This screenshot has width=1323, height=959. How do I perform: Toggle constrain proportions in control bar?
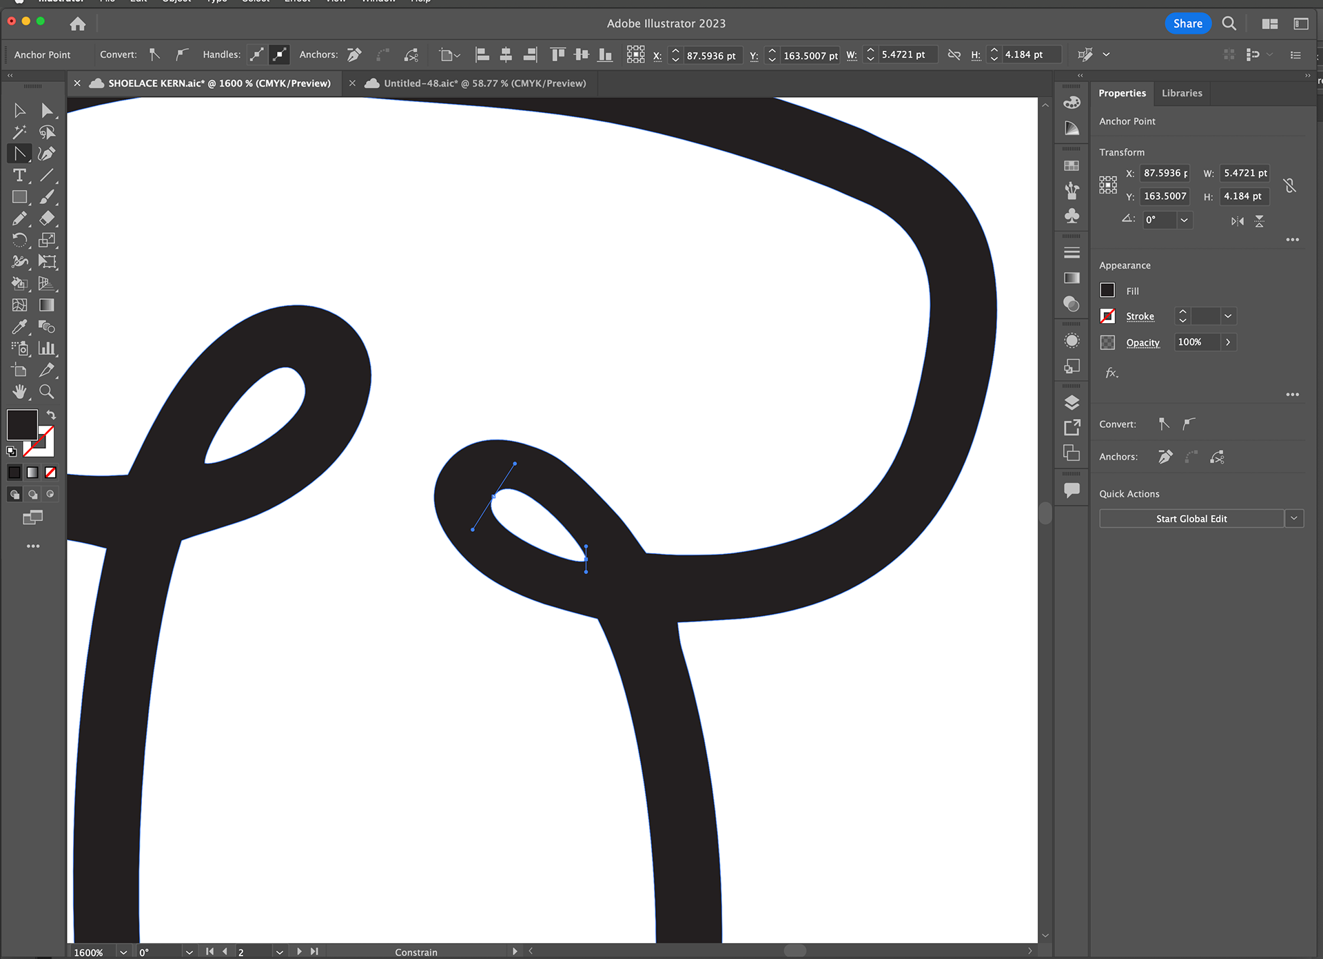954,54
